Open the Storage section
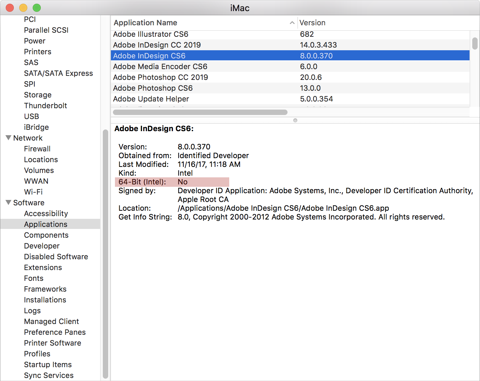The height and width of the screenshot is (381, 480). pyautogui.click(x=38, y=95)
